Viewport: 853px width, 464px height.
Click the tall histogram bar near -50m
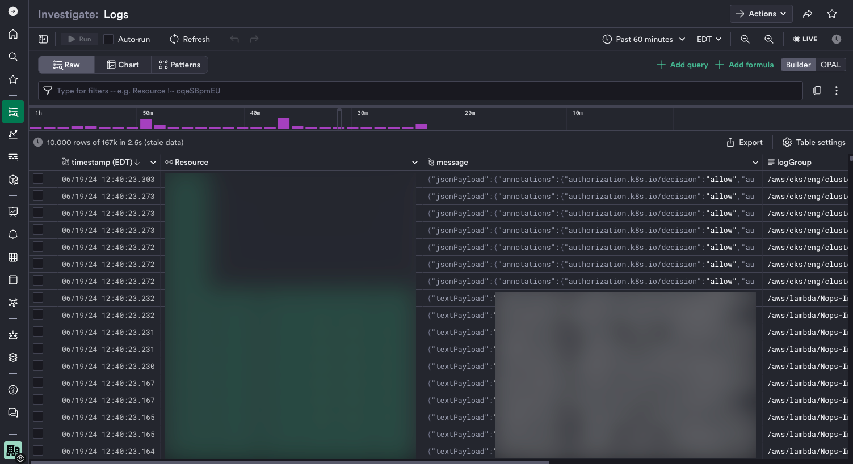click(146, 124)
